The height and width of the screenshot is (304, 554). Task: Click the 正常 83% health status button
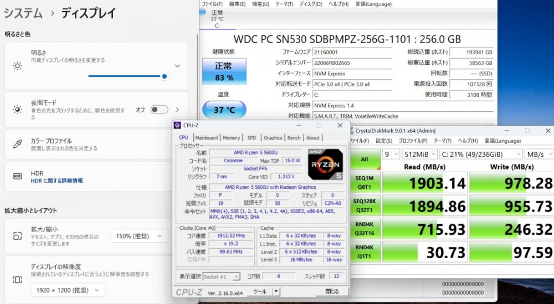coord(224,71)
